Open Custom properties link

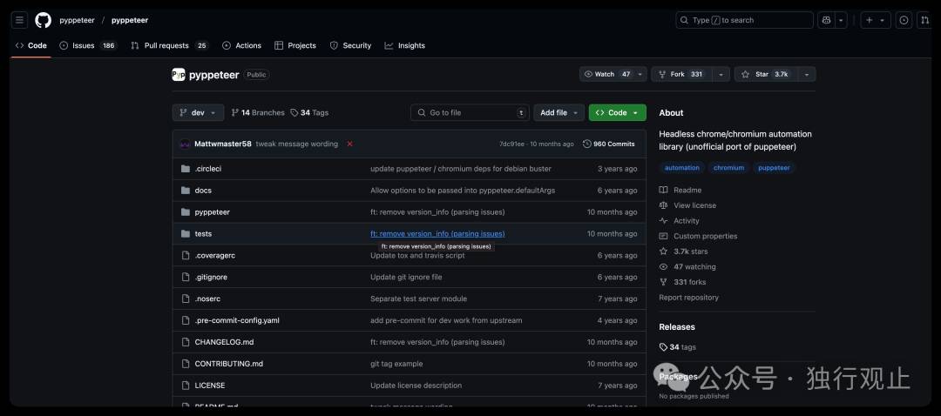click(698, 236)
